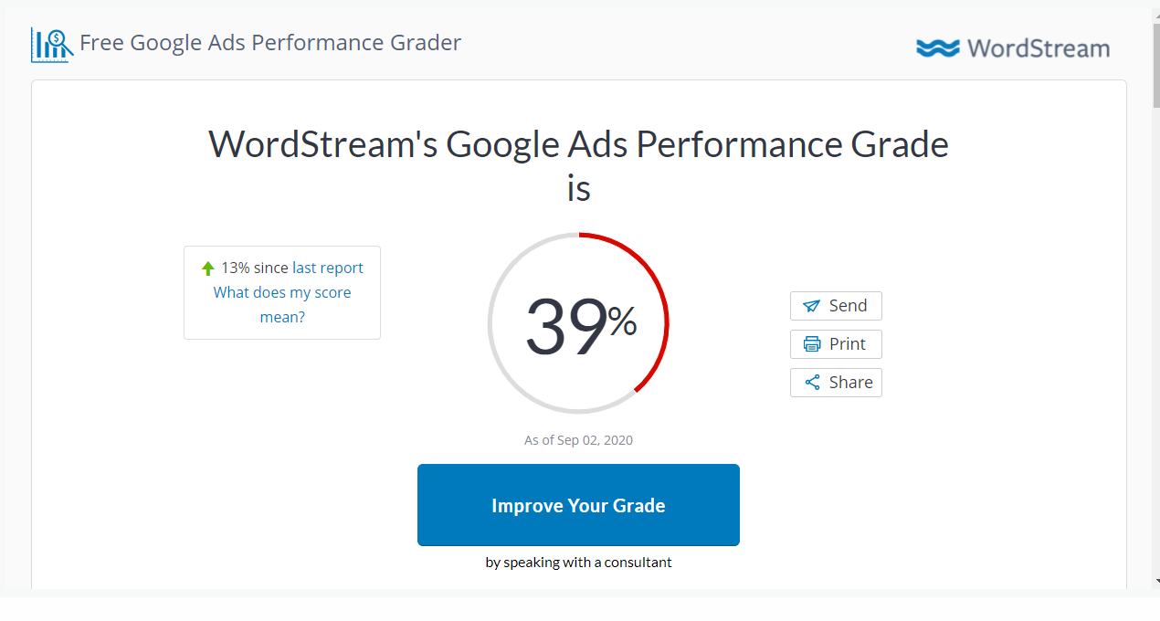Select the Share button label

850,383
